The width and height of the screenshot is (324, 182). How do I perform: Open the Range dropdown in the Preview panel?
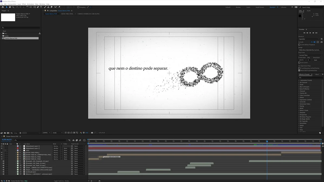coord(310,50)
